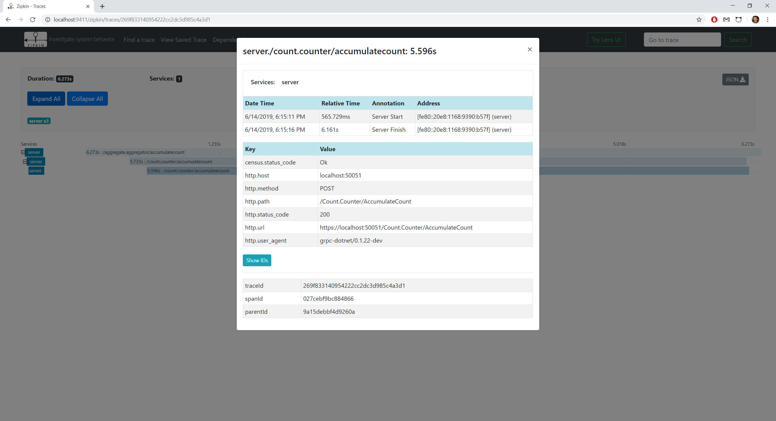776x421 pixels.
Task: Click the browser Forward arrow
Action: 20,20
